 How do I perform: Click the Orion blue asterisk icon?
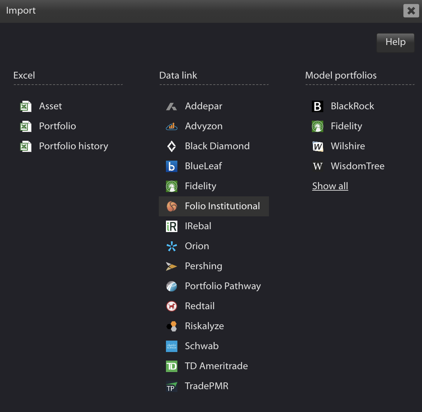coord(171,246)
